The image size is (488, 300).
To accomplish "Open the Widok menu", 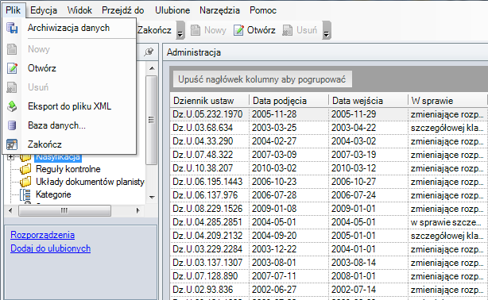I will [79, 10].
